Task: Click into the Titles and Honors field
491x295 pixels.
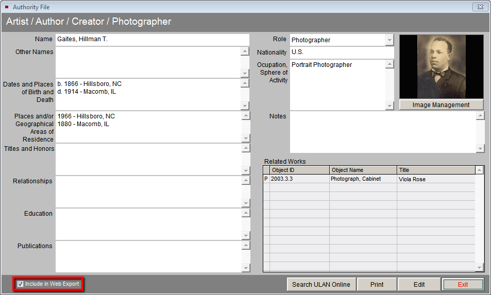Action: click(149, 159)
